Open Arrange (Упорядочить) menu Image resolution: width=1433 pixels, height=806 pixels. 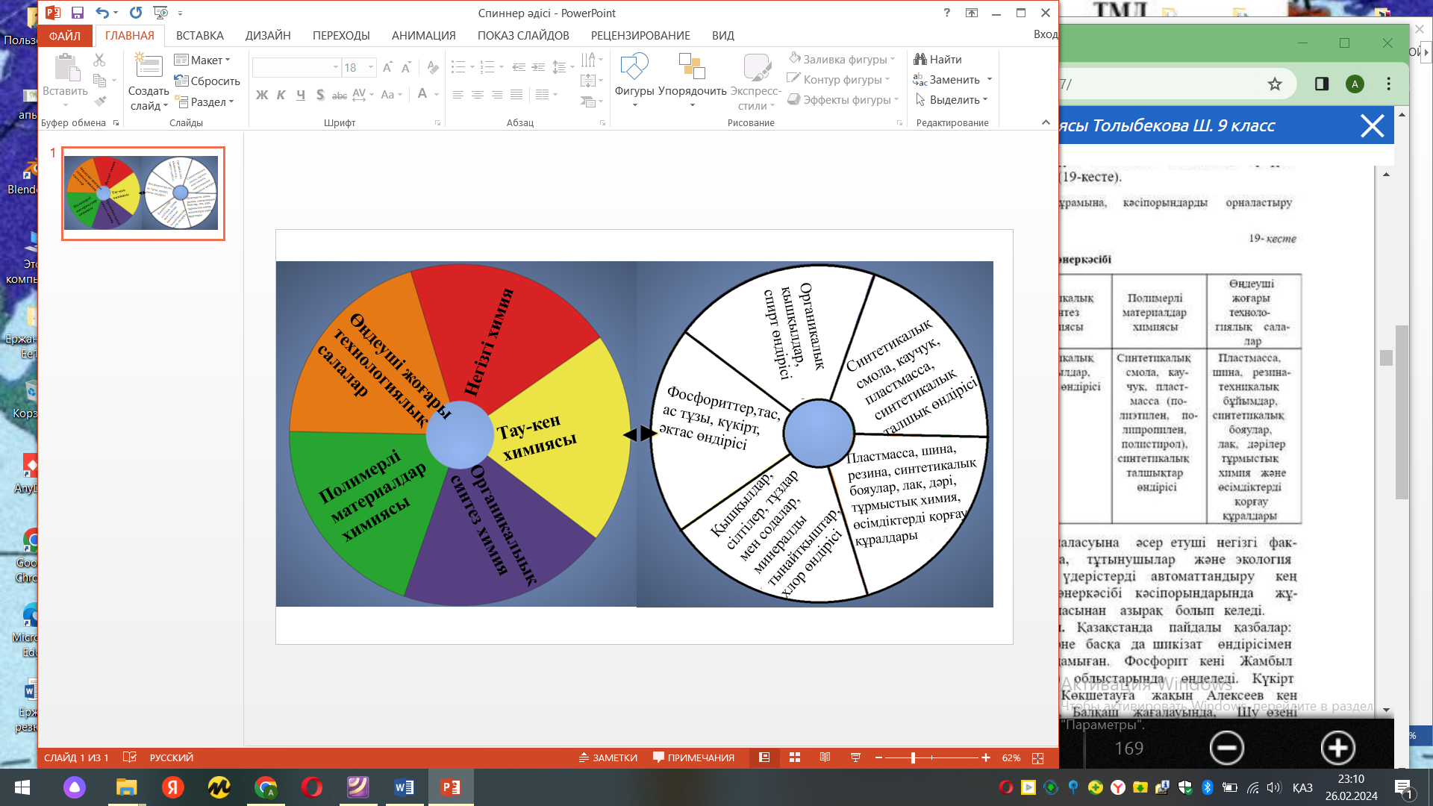(692, 78)
